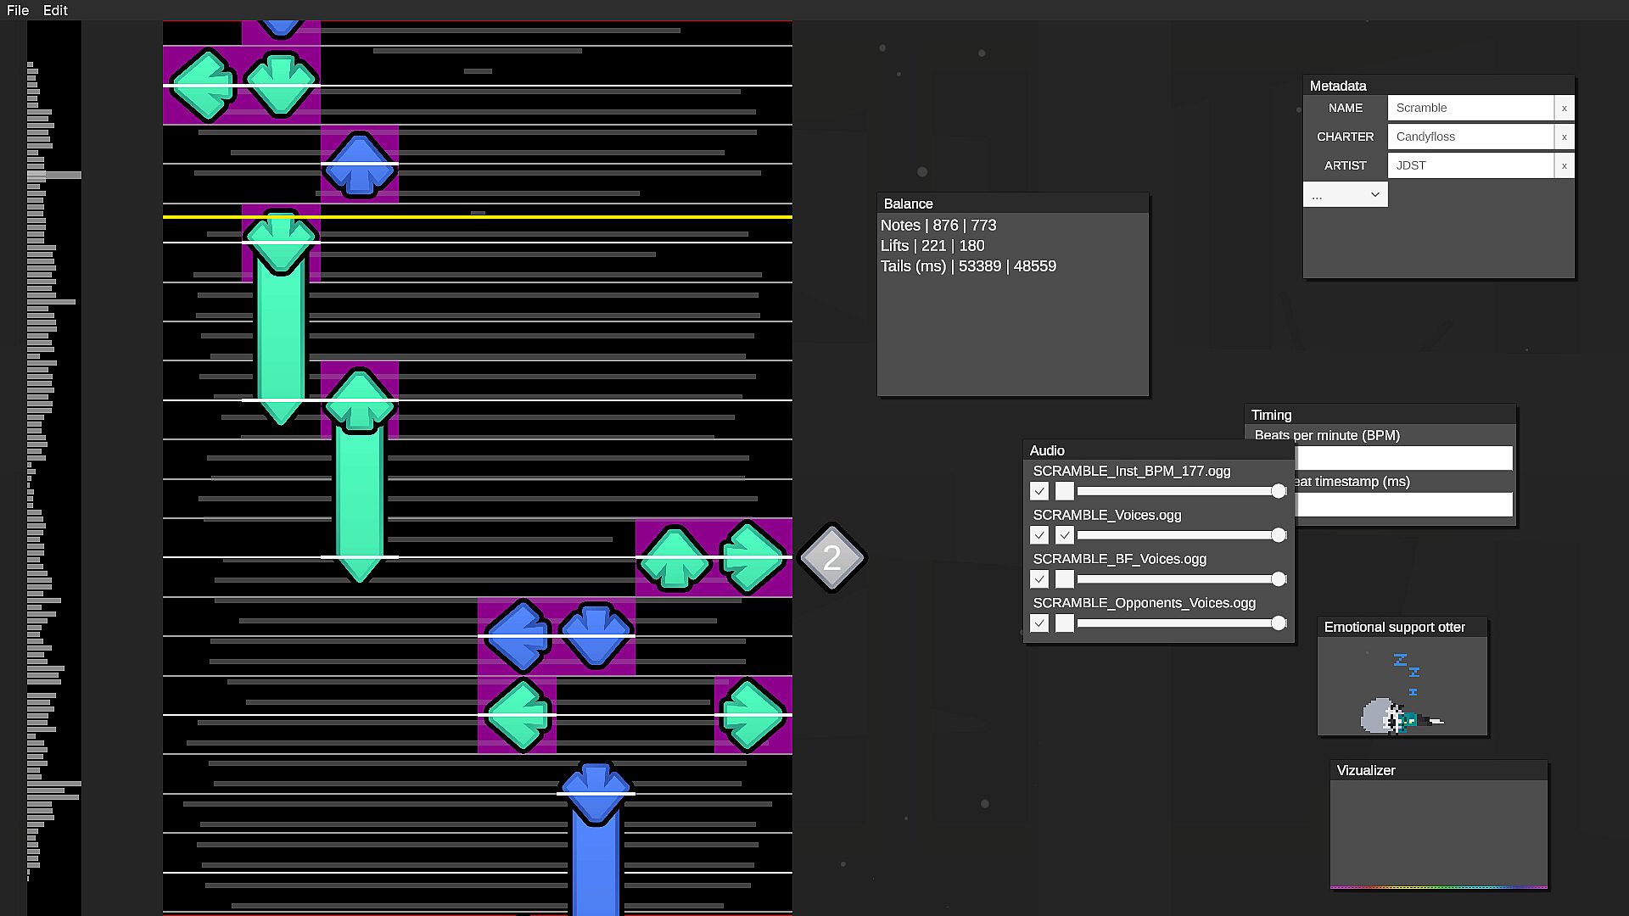
Task: Toggle first checkbox for SCRAMBLE_Opponents_Voices.ogg
Action: (1039, 623)
